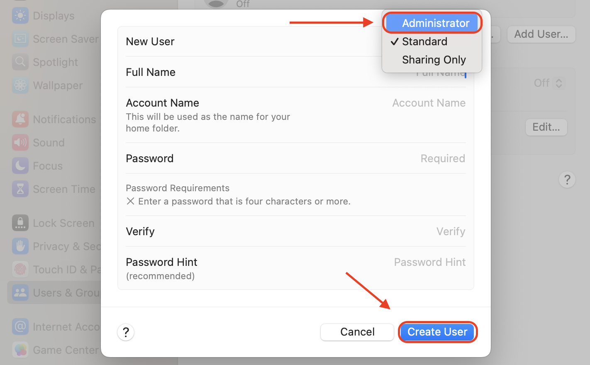590x365 pixels.
Task: Open Spotlight settings
Action: tap(55, 62)
